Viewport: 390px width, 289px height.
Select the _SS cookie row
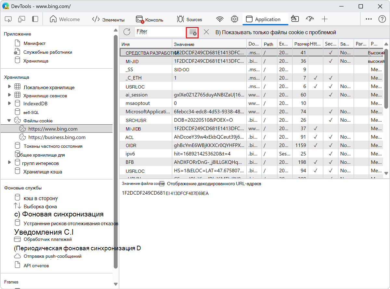(x=252, y=69)
